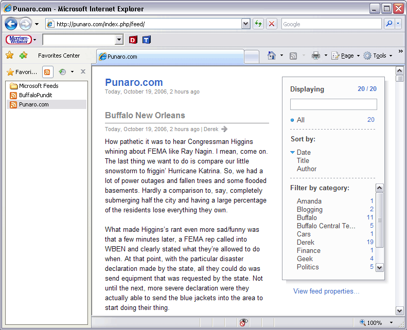
Task: Click the Punaro.com feed title link
Action: point(134,82)
